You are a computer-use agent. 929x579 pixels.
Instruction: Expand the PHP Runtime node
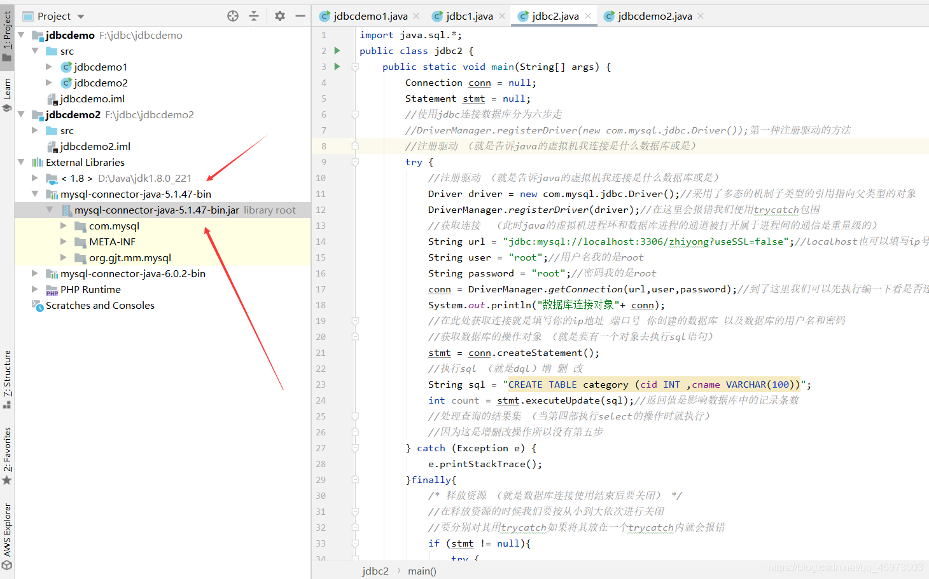pyautogui.click(x=35, y=289)
